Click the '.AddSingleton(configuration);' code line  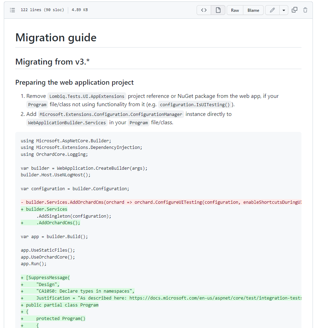74,216
